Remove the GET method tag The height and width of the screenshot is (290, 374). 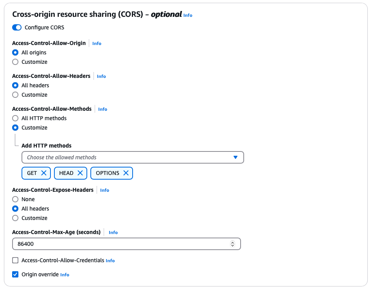pos(44,173)
